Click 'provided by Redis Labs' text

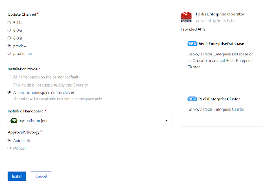tap(215, 21)
